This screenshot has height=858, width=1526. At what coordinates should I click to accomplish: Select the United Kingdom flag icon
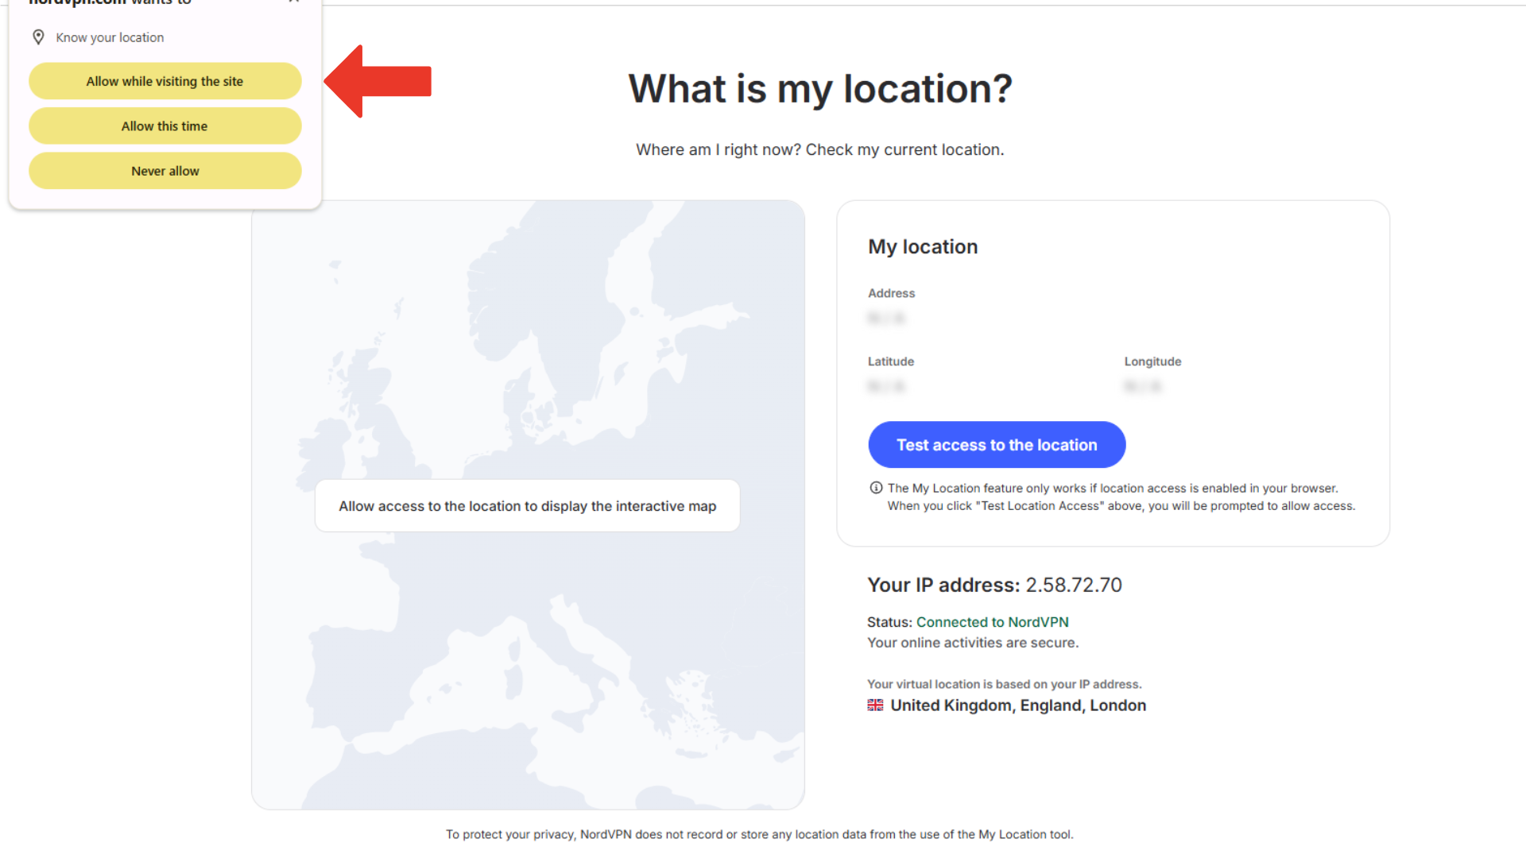874,705
